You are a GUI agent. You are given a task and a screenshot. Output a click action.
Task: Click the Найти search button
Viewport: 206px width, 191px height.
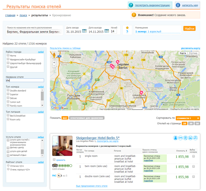point(190,29)
